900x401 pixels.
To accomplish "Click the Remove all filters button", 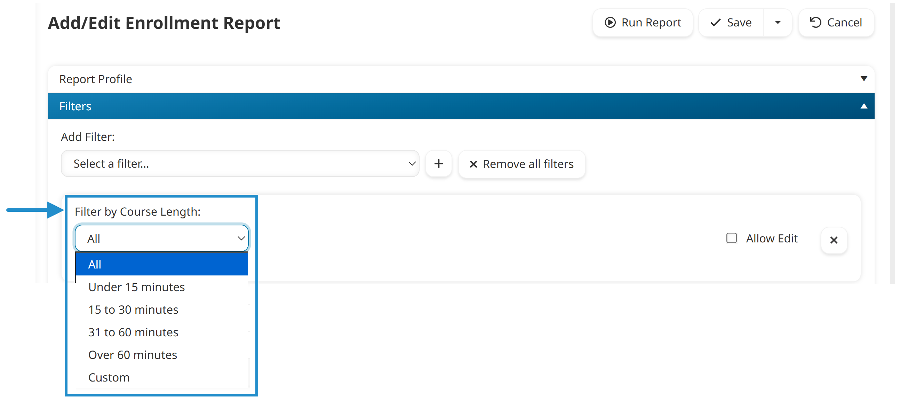I will point(521,164).
